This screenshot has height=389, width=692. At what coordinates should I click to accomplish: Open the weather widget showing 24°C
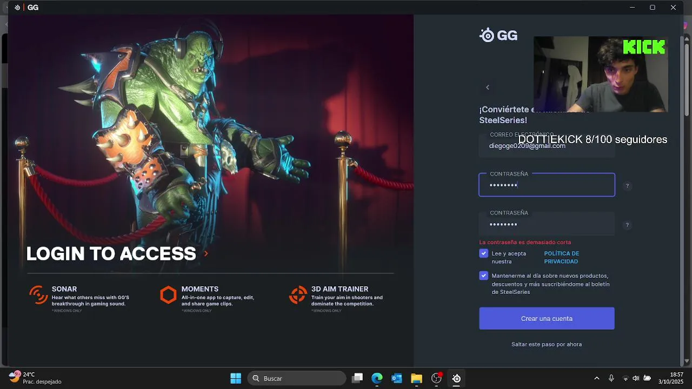[x=35, y=378]
